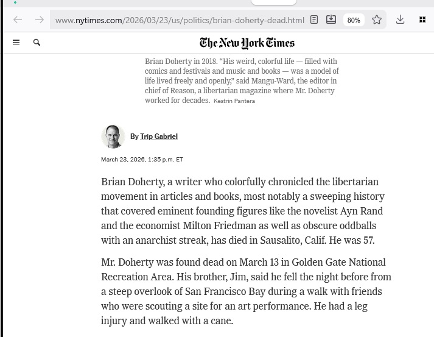Screen dimensions: 434x337
Task: Click the article timestamp March 23, 2026
Action: (x=142, y=160)
